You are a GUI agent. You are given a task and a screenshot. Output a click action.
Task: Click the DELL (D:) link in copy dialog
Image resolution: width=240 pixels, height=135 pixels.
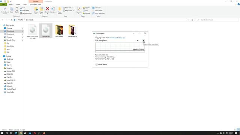point(122,37)
